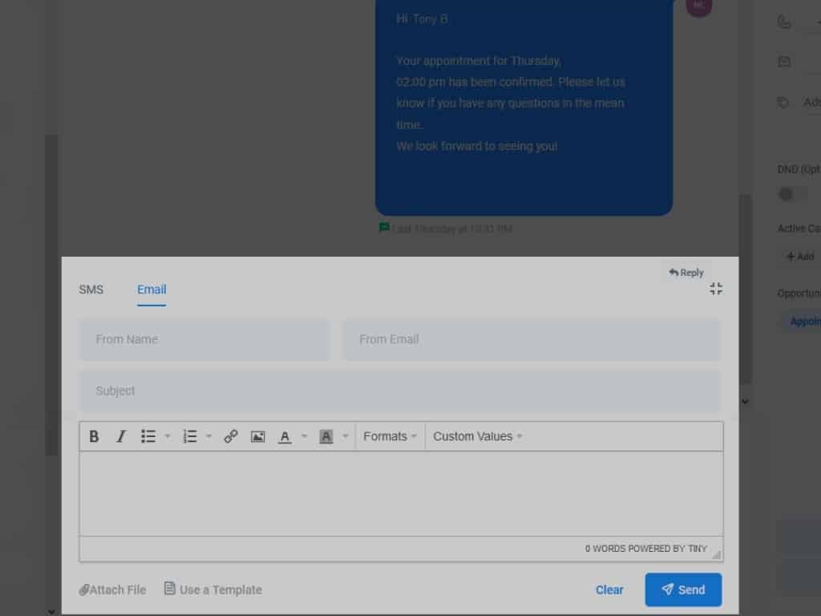
Task: Toggle the DND switch
Action: pos(792,194)
